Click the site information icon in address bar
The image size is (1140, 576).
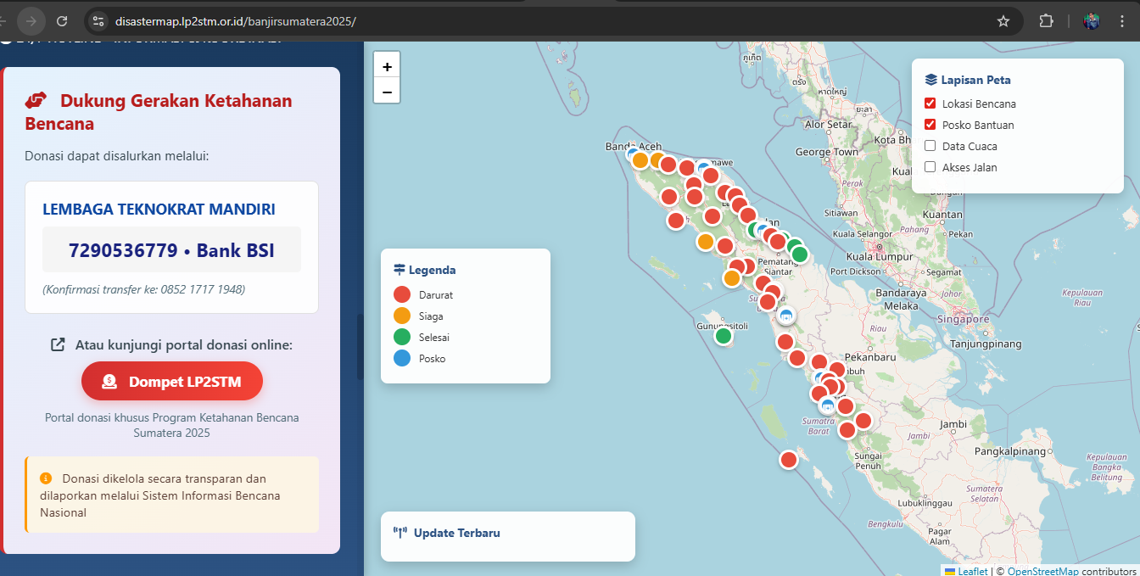98,21
